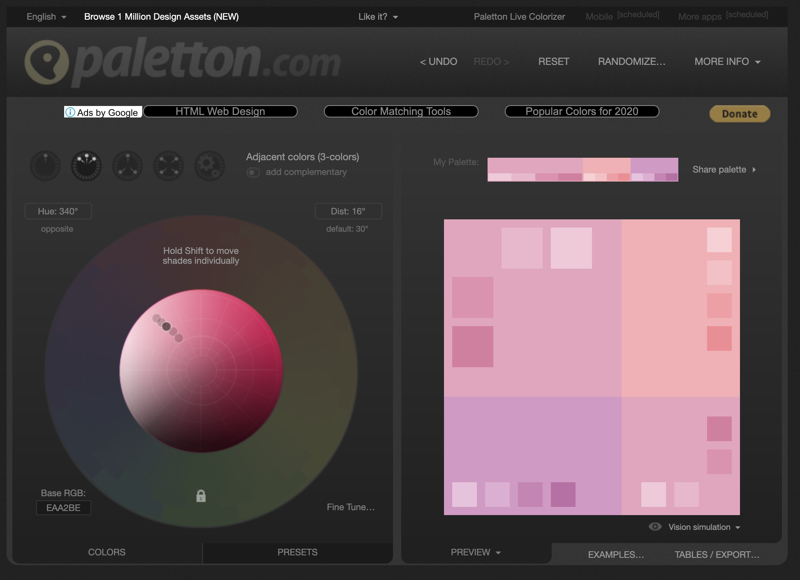The height and width of the screenshot is (580, 800).
Task: Toggle the add complementary switch
Action: [x=253, y=173]
